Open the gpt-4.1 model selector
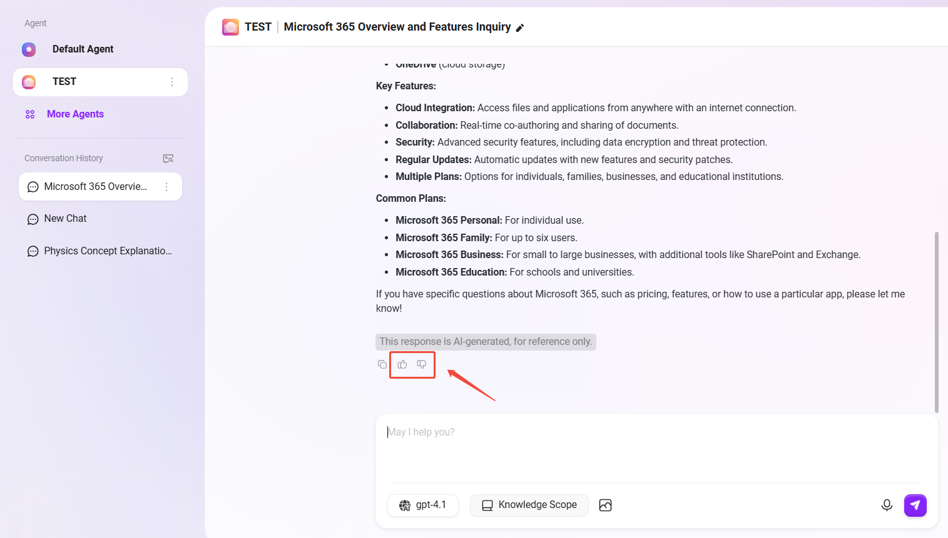Image resolution: width=948 pixels, height=538 pixels. (423, 505)
